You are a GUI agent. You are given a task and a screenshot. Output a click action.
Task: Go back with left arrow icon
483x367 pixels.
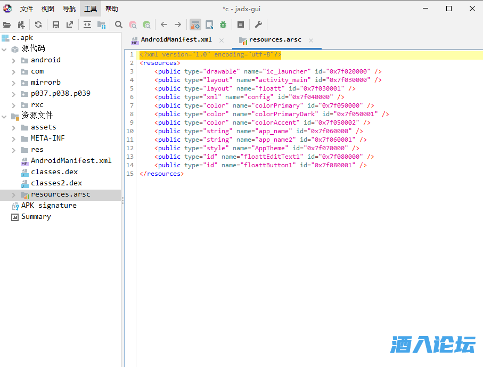(164, 25)
